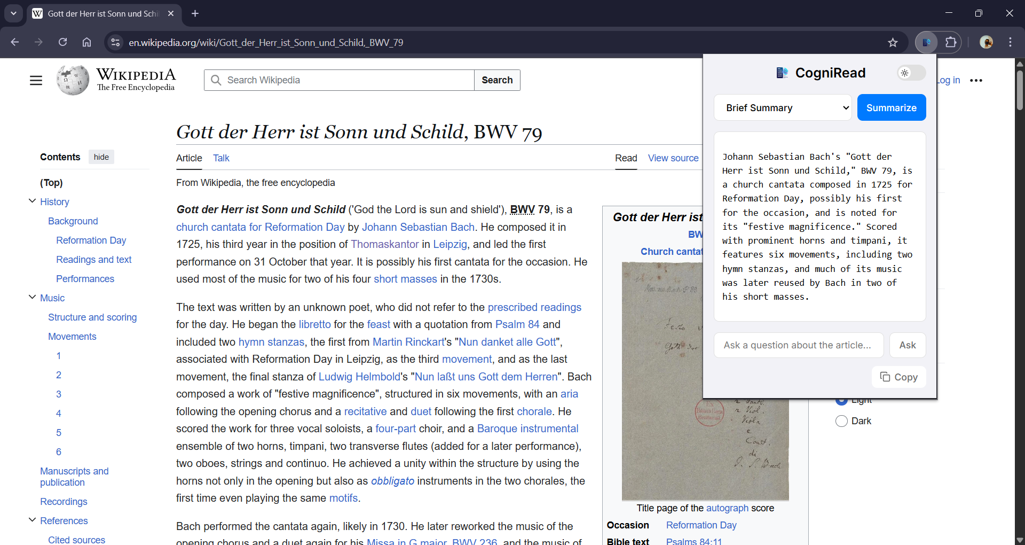Viewport: 1025px width, 545px height.
Task: Open the Brief Summary type dropdown
Action: pos(783,107)
